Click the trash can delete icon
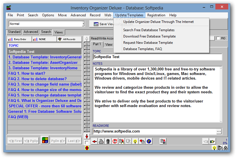Screen dimensions: 236x158 click(x=108, y=141)
